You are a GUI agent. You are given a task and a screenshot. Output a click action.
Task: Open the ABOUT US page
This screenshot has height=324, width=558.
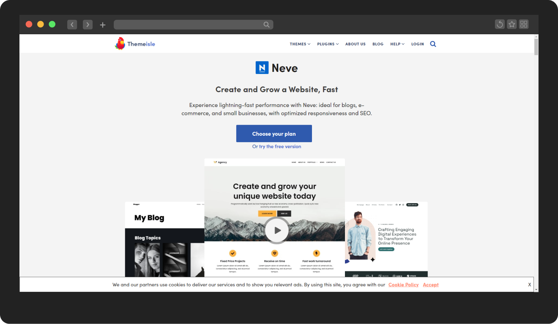coord(355,44)
